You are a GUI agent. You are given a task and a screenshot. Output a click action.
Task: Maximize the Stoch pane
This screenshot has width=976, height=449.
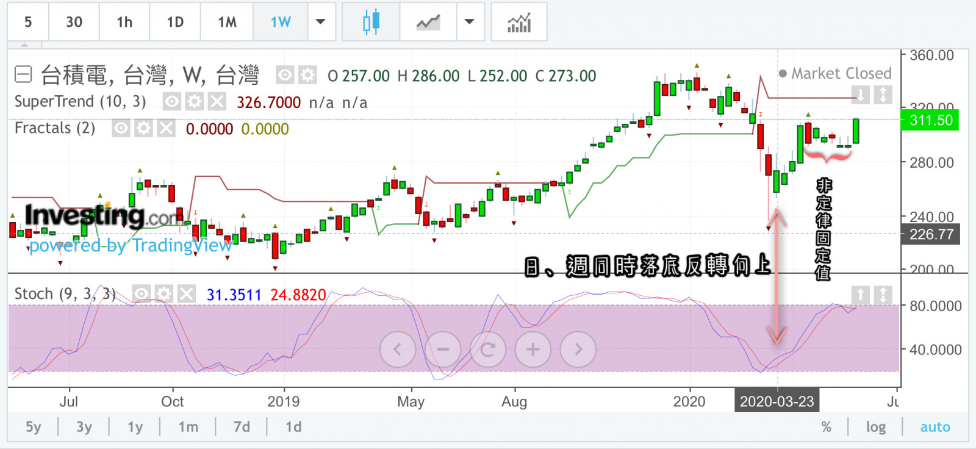[x=883, y=295]
